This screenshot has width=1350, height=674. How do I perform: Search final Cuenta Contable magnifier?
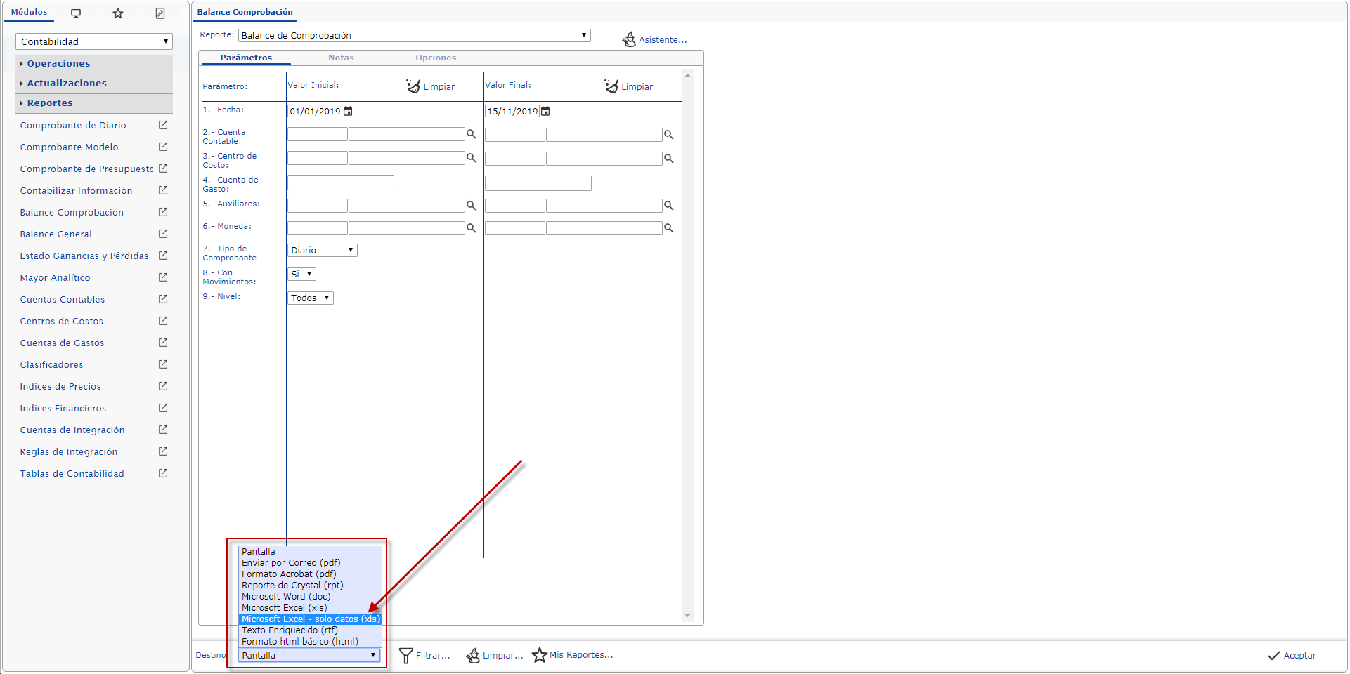point(669,134)
